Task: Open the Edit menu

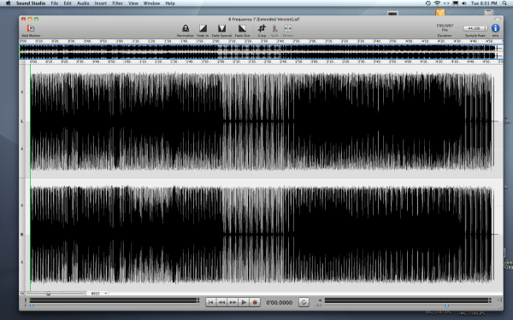Action: (68, 3)
